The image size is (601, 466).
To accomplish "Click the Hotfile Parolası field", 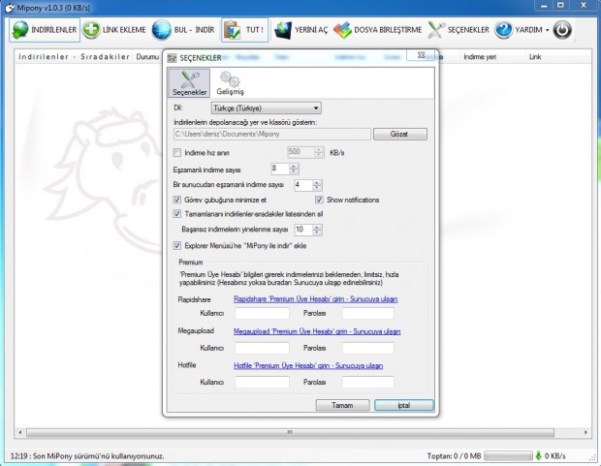I will pos(368,382).
